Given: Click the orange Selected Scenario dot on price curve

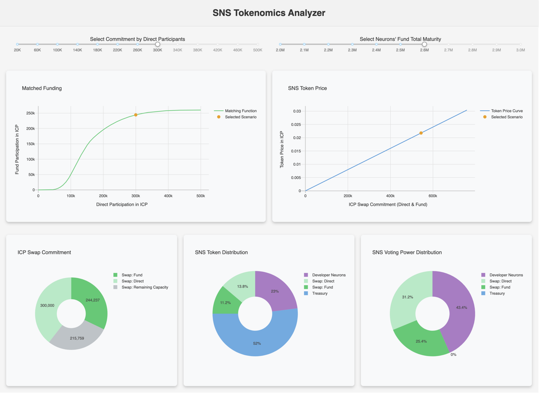Looking at the screenshot, I should [x=421, y=133].
